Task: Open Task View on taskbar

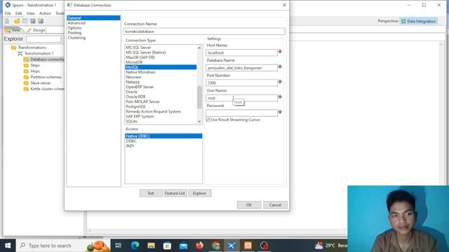Action: pyautogui.click(x=119, y=246)
